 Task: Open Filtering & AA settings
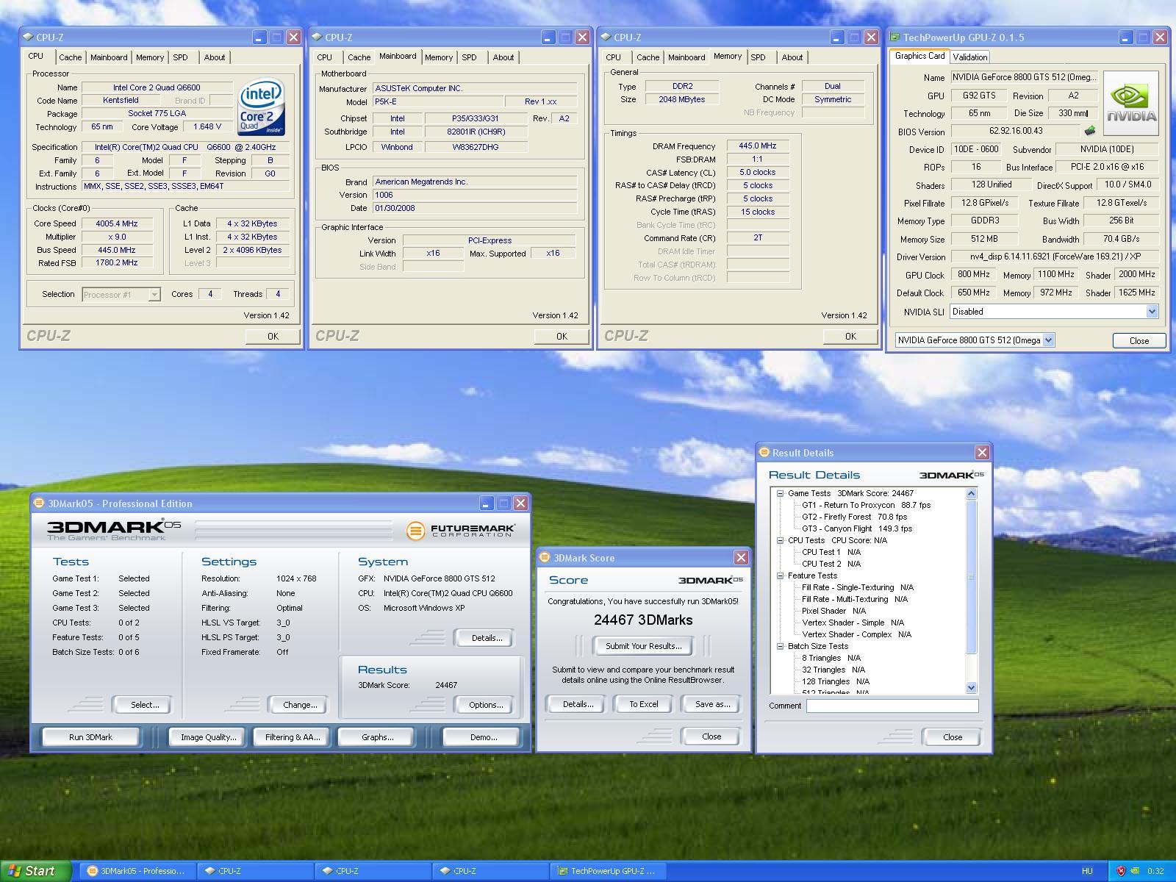(x=293, y=737)
